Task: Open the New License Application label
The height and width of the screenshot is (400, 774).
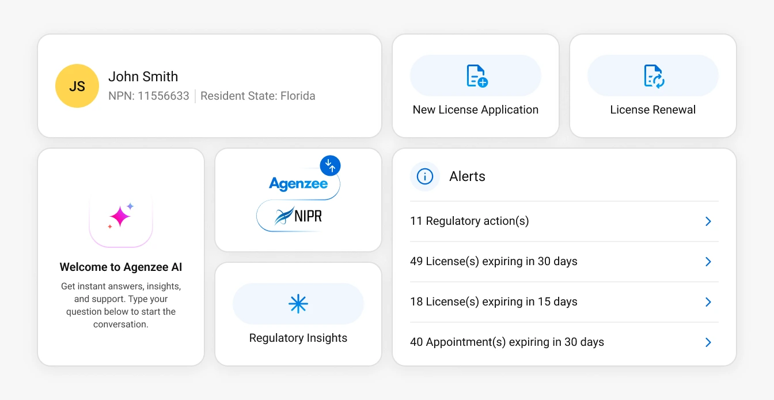Action: click(476, 110)
